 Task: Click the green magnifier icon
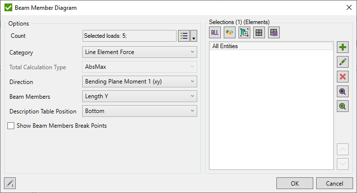point(343,107)
